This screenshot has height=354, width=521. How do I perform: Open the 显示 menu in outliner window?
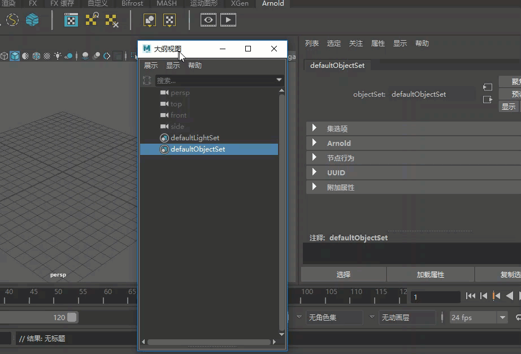[173, 66]
